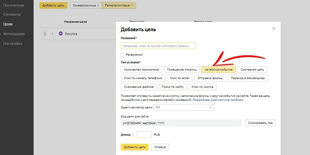
Task: Click the goal code ym(57653404...) text
Action: tap(144, 123)
